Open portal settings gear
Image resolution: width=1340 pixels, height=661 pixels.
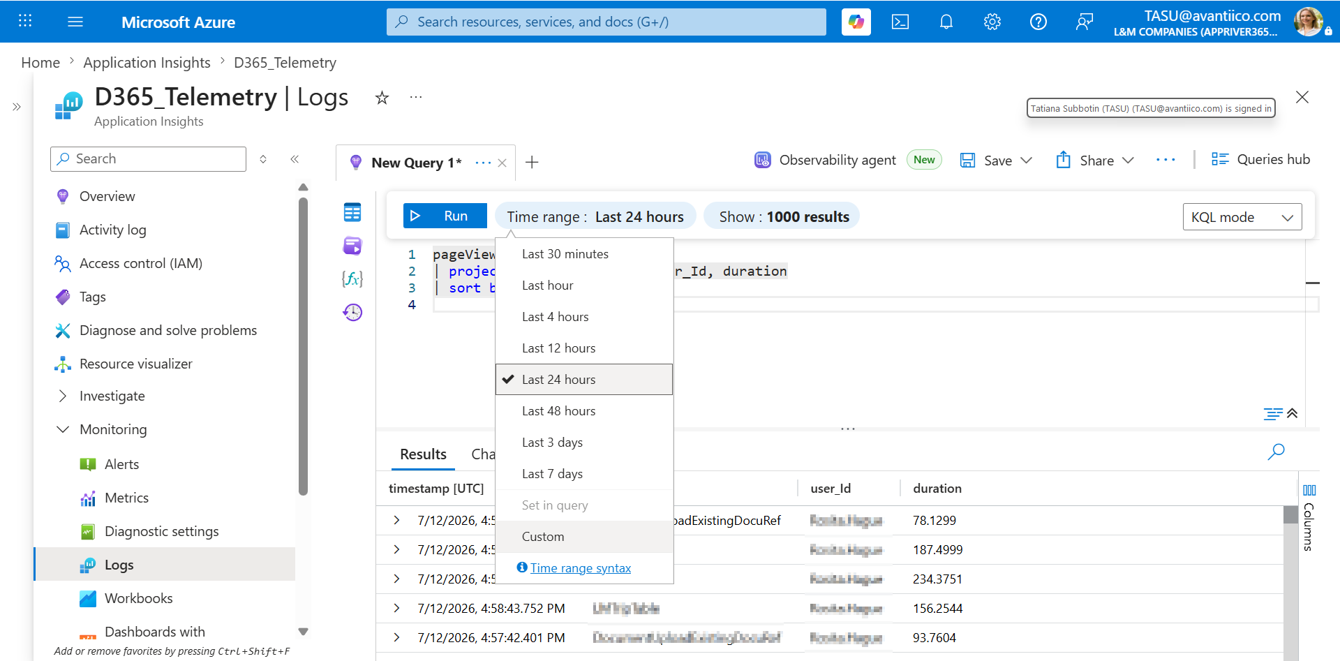pyautogui.click(x=992, y=22)
